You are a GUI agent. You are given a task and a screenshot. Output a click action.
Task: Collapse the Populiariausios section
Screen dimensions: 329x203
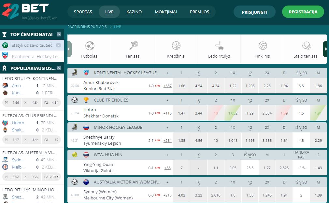pos(59,68)
